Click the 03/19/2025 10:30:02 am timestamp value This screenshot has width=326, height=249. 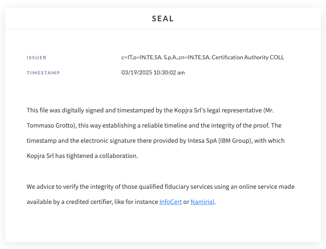(x=153, y=73)
